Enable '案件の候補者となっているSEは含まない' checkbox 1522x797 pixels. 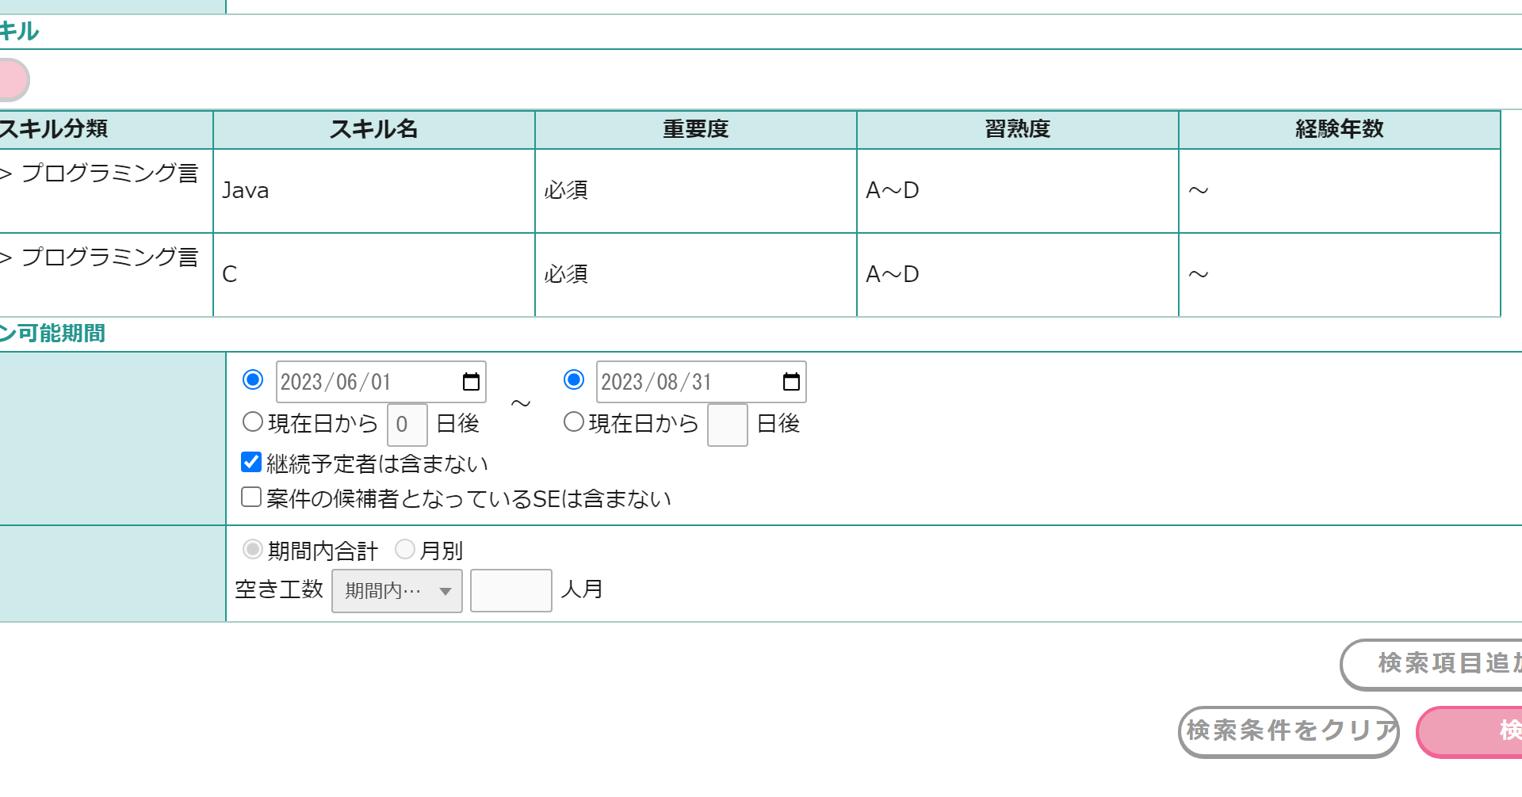(x=251, y=498)
